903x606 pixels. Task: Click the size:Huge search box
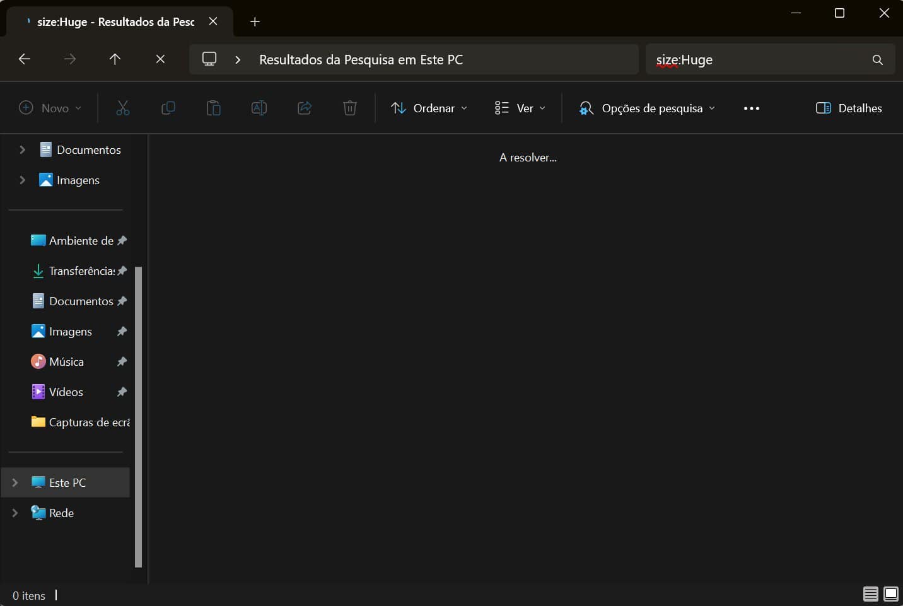[757, 59]
